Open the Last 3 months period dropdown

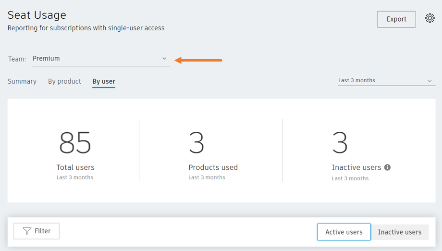[386, 80]
